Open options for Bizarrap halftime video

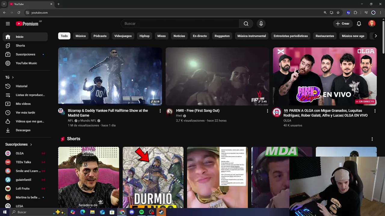(x=160, y=111)
